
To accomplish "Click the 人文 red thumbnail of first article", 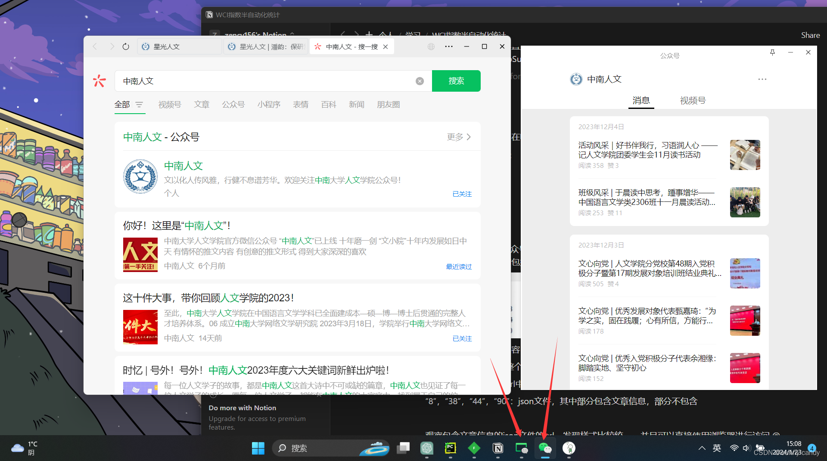I will coord(140,254).
